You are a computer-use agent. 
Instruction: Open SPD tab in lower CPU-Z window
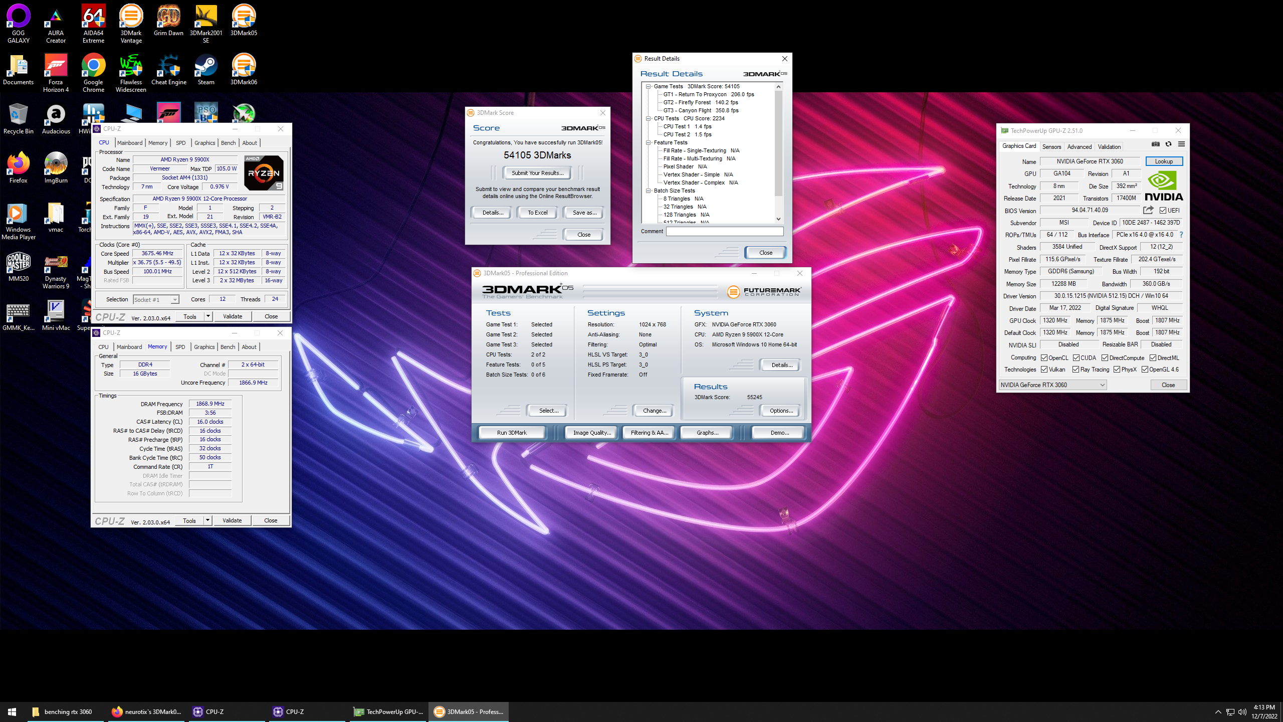point(180,347)
